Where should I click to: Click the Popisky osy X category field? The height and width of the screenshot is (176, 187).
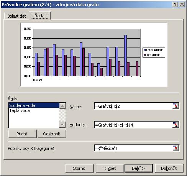(133, 148)
